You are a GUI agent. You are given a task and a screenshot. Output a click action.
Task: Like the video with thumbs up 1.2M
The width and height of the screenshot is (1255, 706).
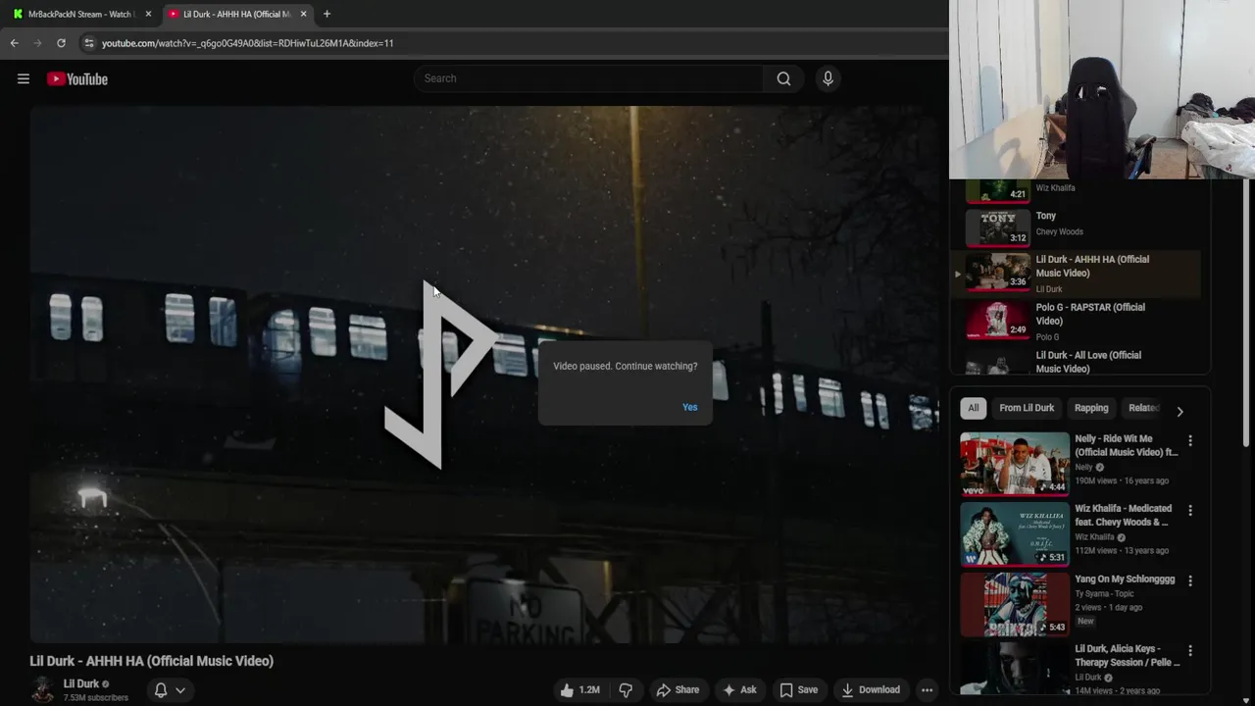tap(579, 690)
